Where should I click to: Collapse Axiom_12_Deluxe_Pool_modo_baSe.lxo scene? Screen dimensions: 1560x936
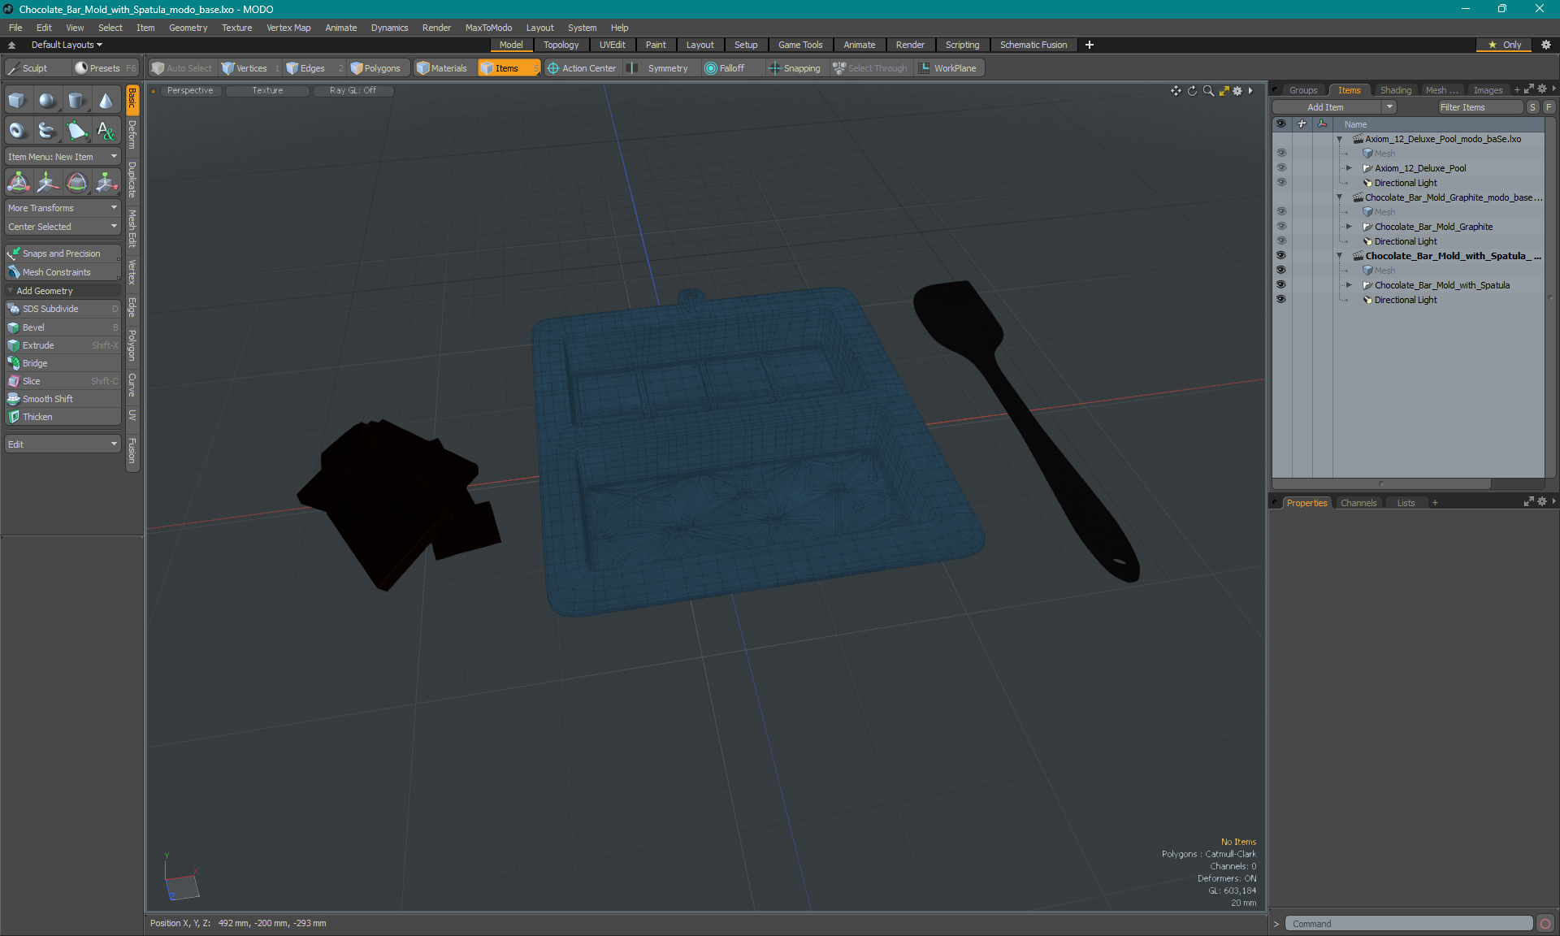(1340, 139)
